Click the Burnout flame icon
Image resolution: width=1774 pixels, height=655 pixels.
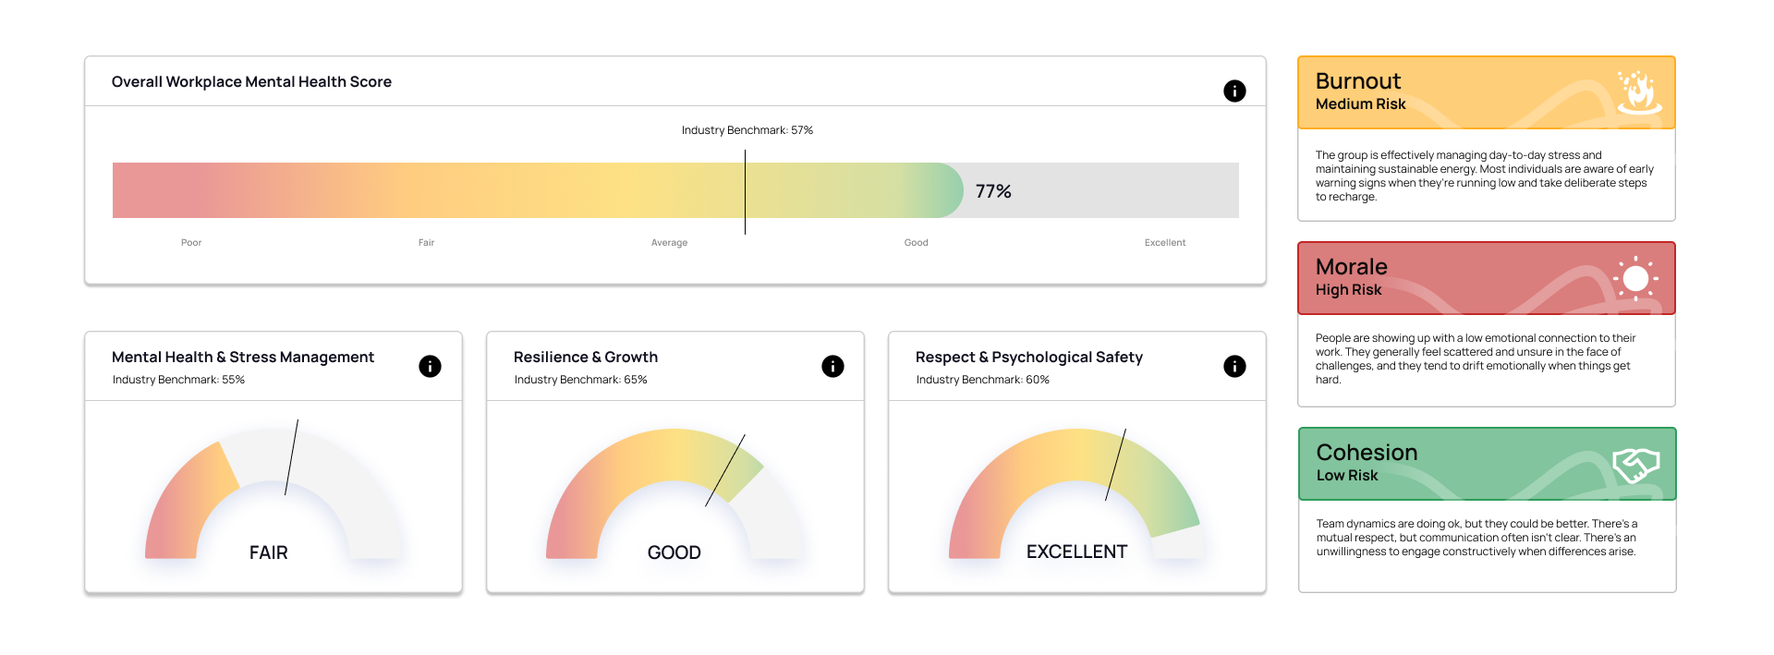[x=1637, y=92]
